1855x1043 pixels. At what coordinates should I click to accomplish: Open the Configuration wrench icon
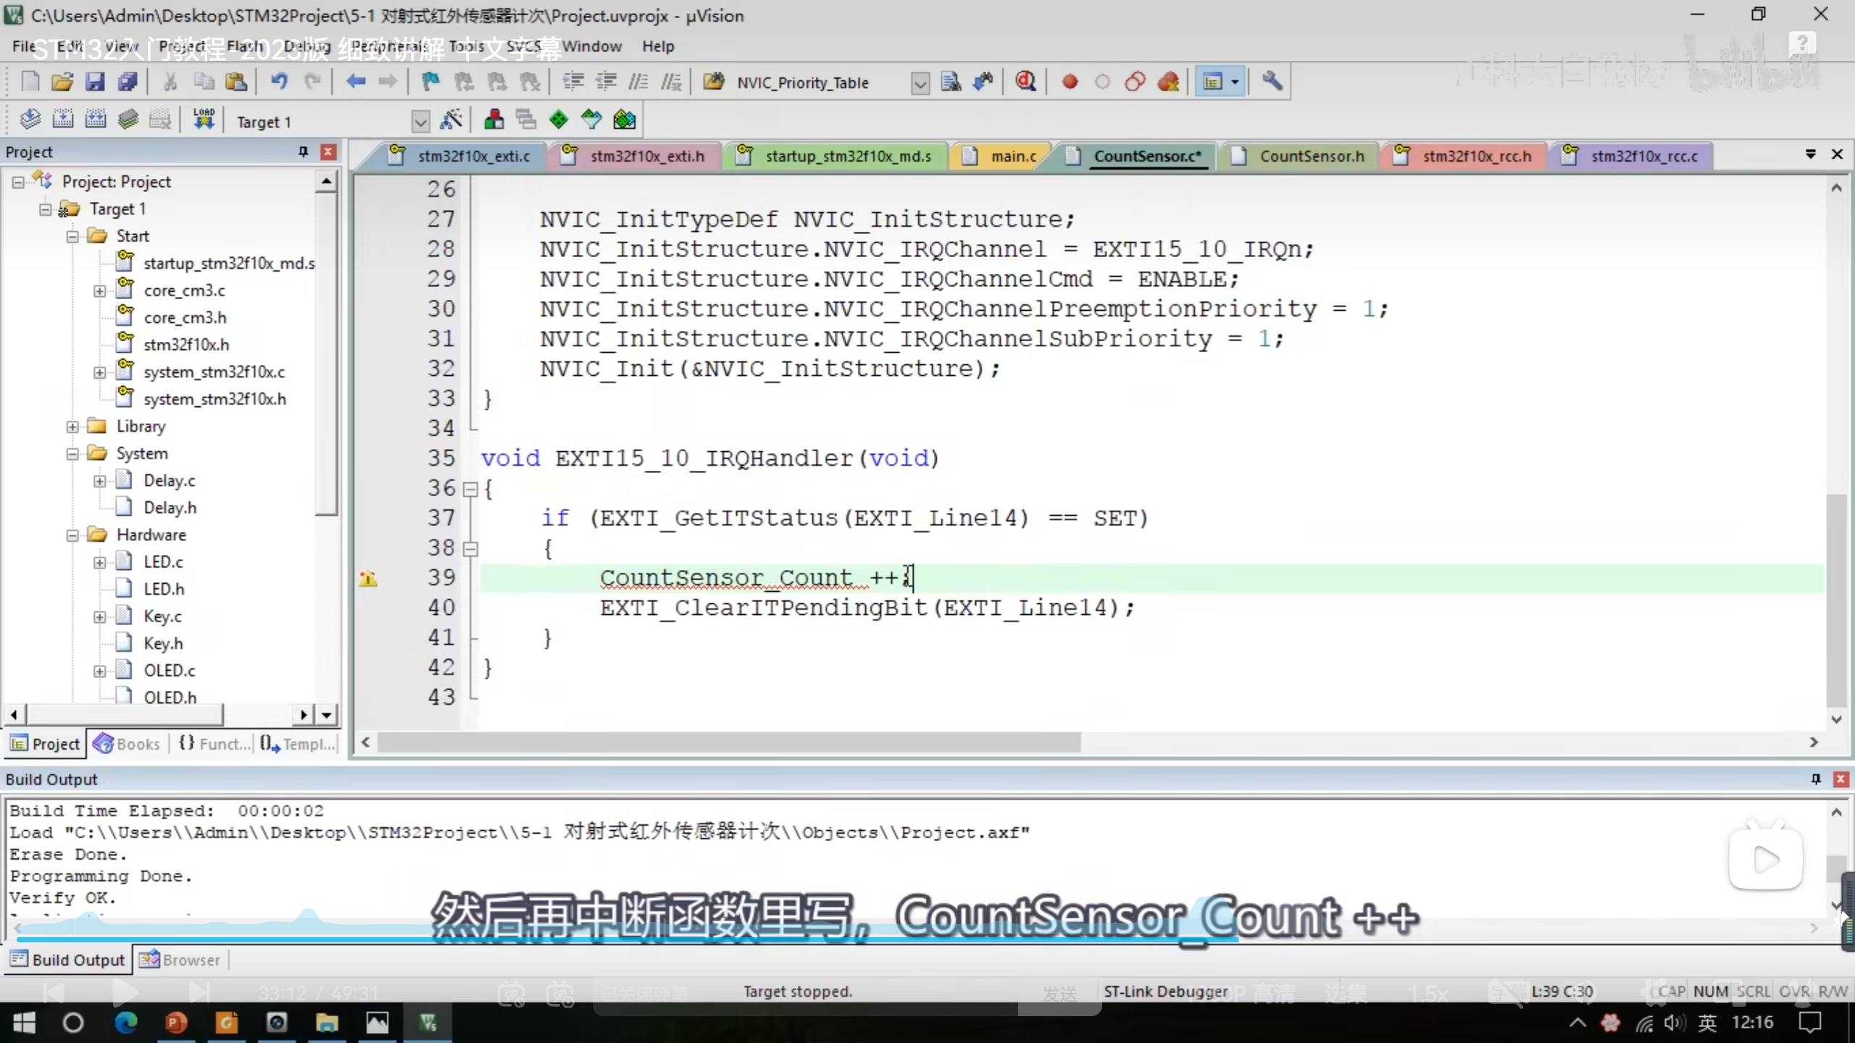1272,82
